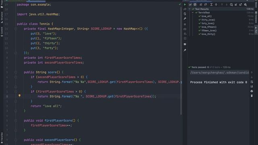
Task: Click the firstPlayerScoreTimes++ statement
Action: click(51, 126)
